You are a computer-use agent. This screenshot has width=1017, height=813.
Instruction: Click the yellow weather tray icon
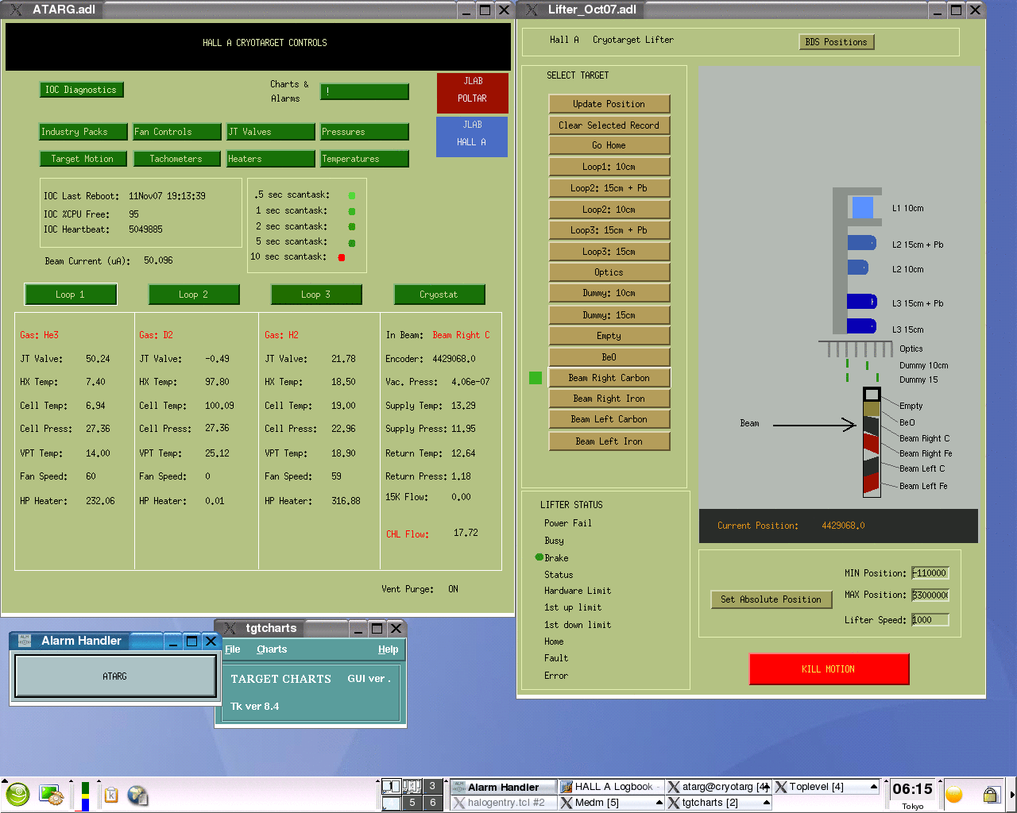pos(954,794)
